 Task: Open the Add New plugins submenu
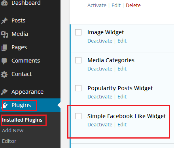click(x=13, y=131)
